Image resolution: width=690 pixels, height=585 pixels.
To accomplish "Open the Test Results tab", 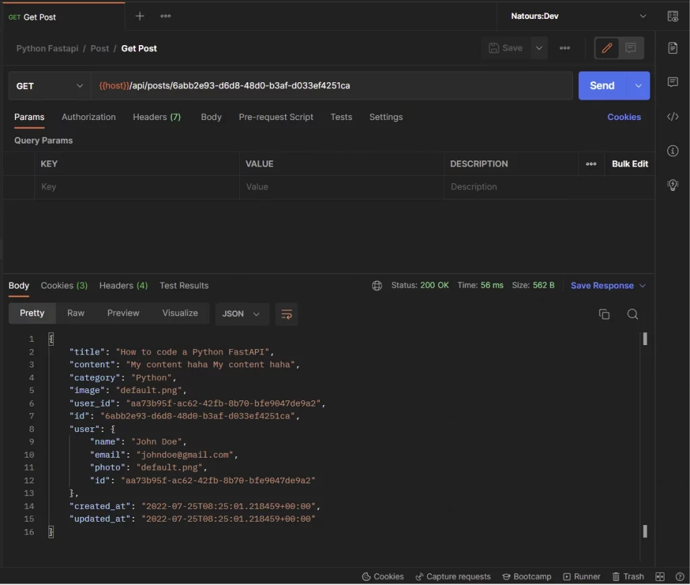I will coord(184,285).
